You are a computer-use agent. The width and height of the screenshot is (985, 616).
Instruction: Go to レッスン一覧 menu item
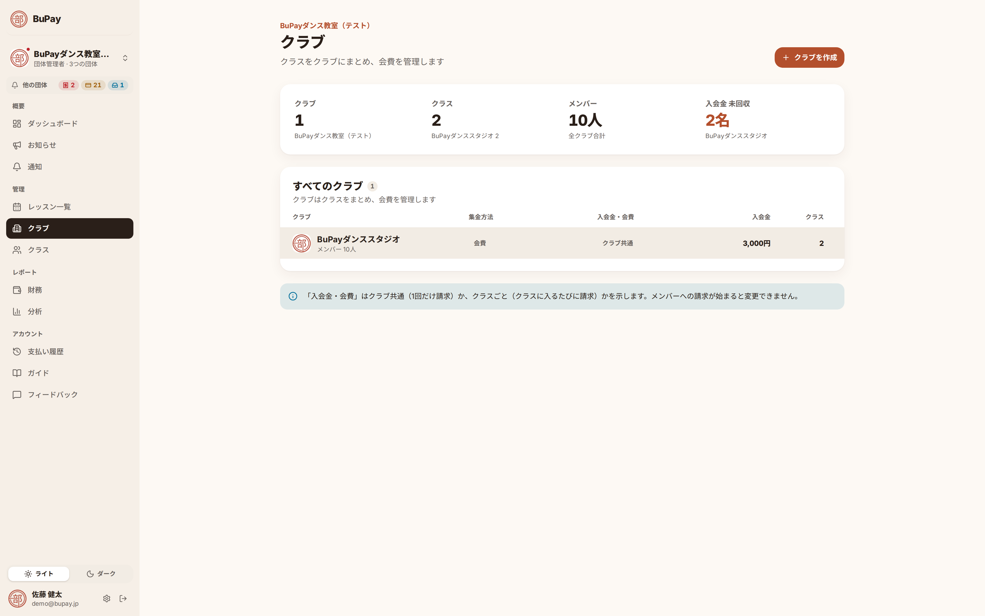pyautogui.click(x=70, y=207)
